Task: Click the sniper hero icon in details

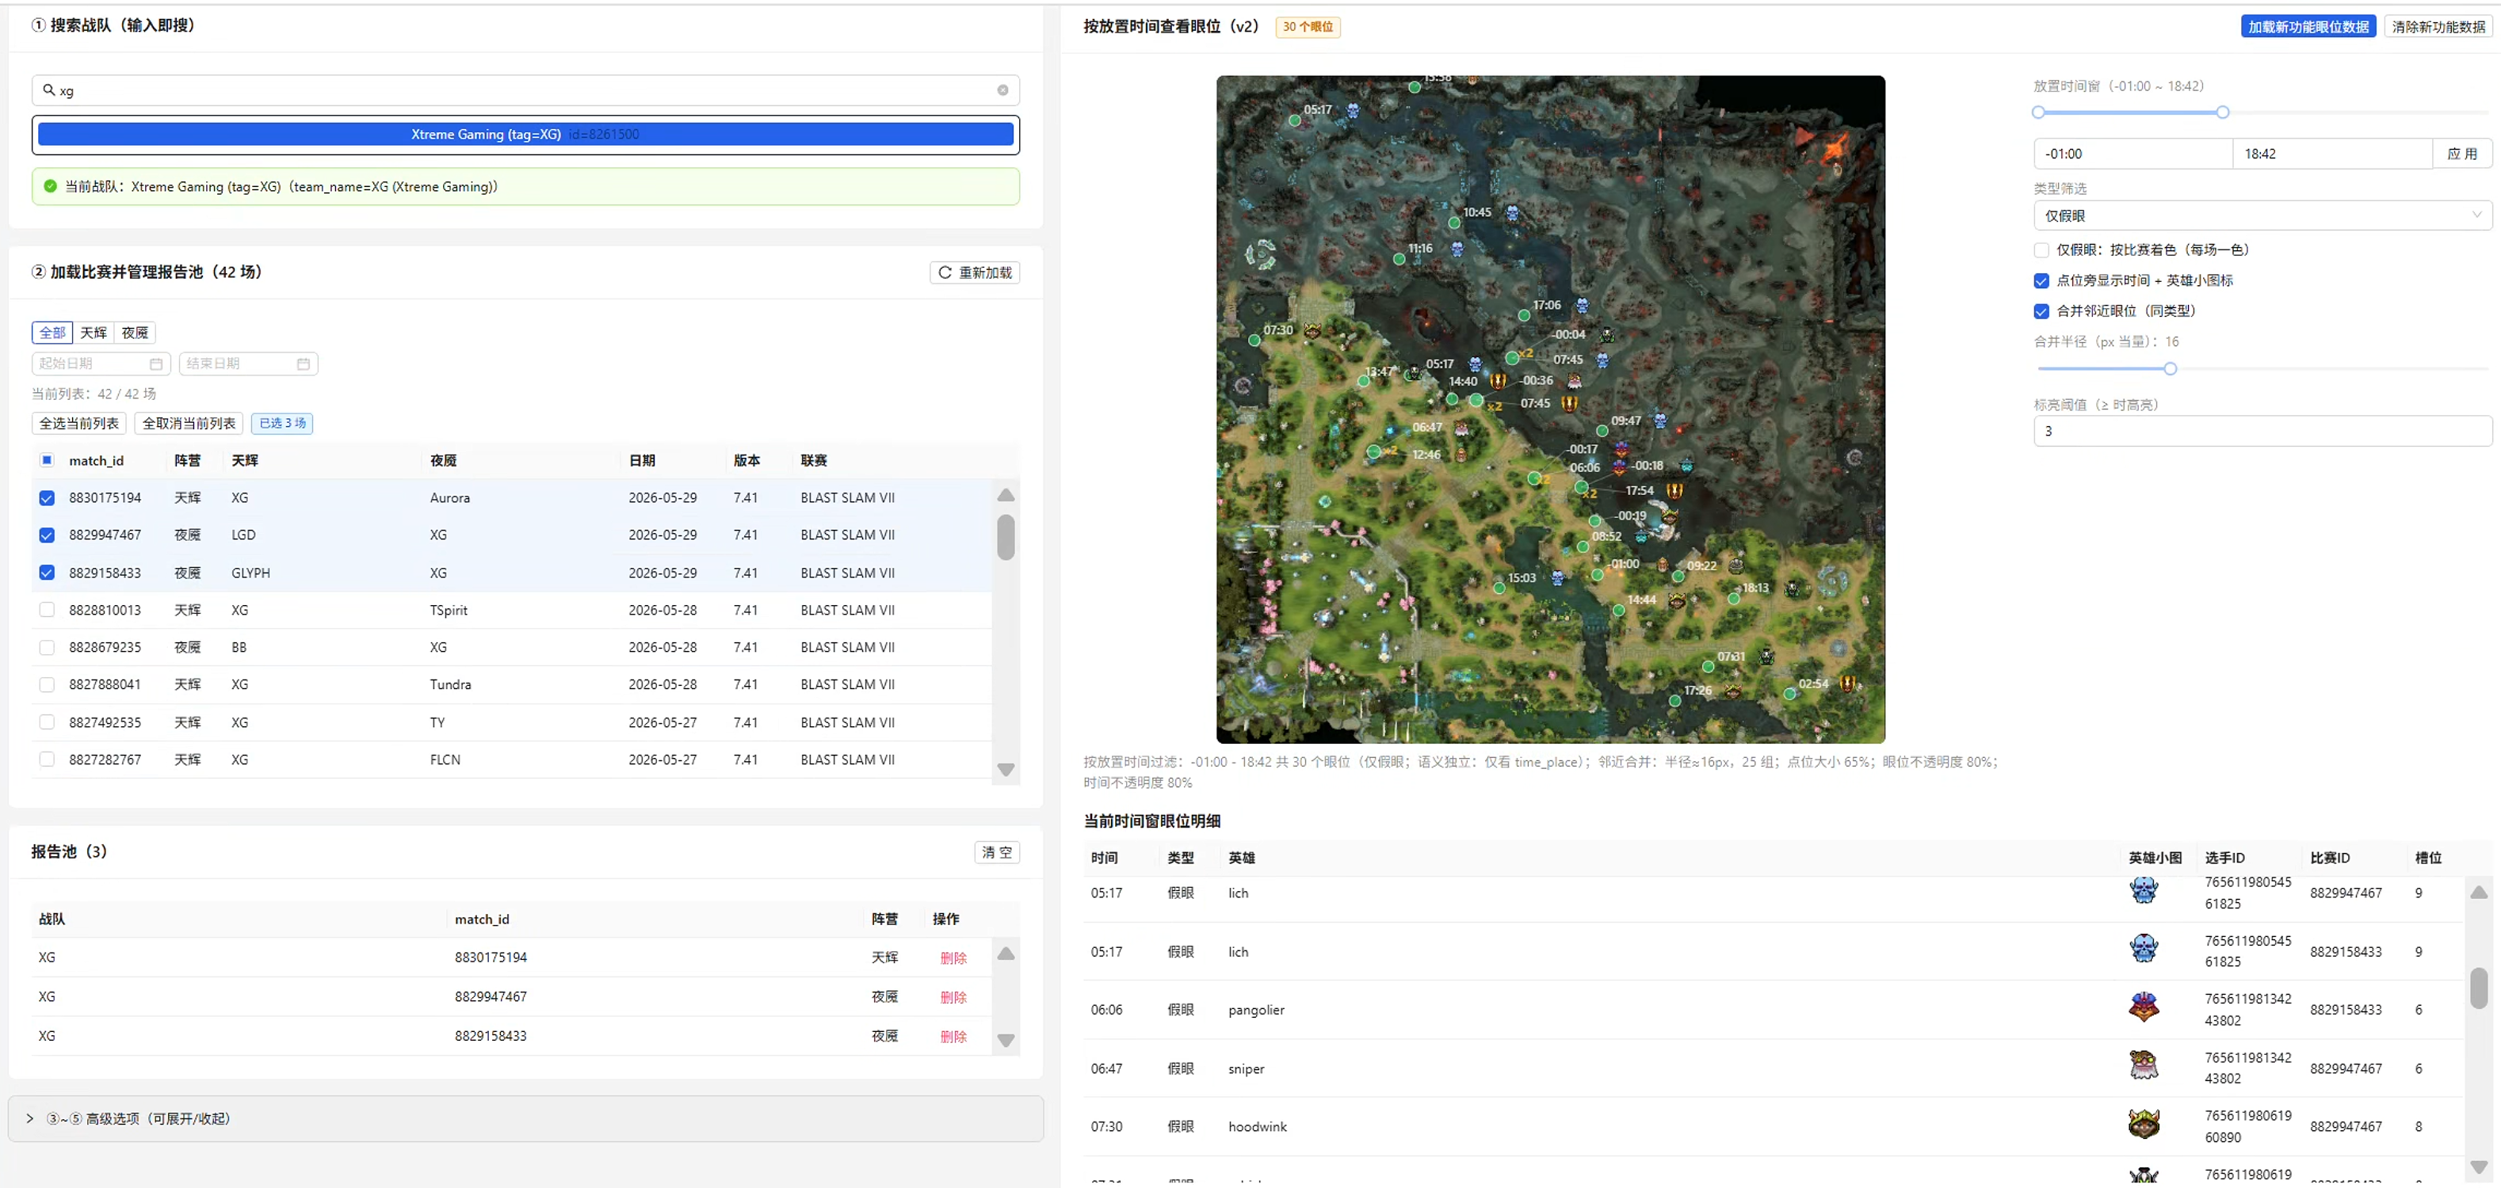Action: 2143,1064
